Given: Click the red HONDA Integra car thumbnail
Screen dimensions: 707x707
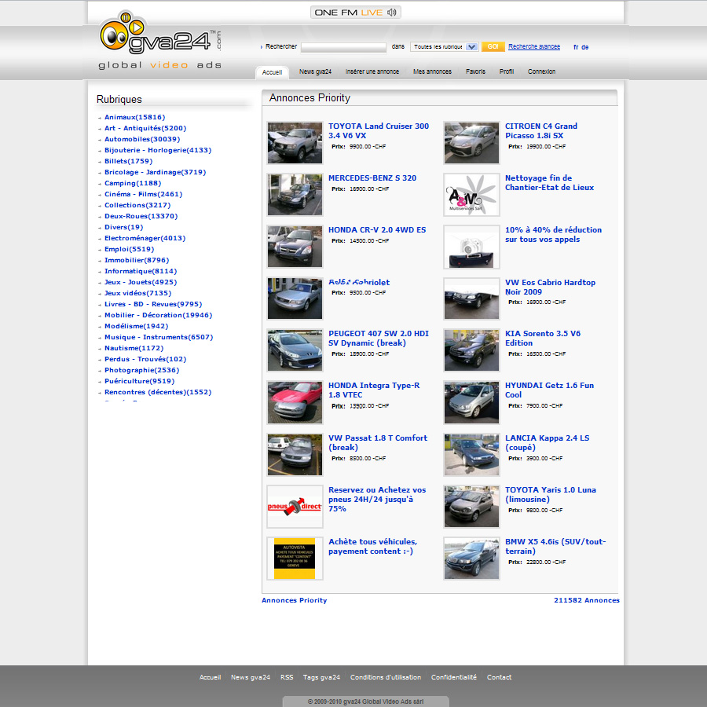Looking at the screenshot, I should [x=294, y=401].
